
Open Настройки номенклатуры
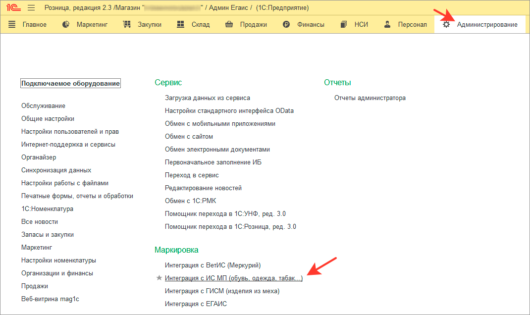coord(58,260)
